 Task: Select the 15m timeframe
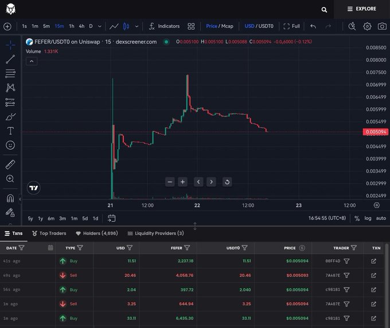[59, 26]
